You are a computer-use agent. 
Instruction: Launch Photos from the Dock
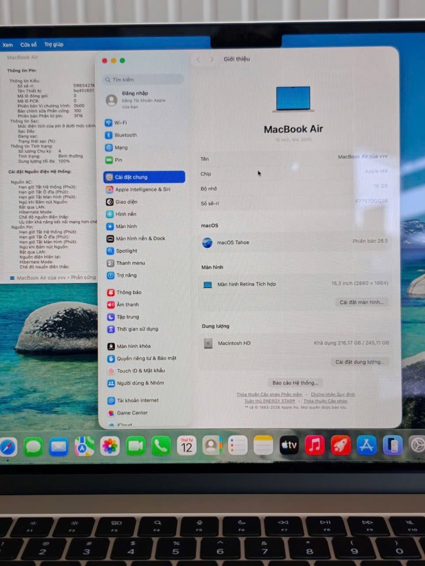point(110,446)
